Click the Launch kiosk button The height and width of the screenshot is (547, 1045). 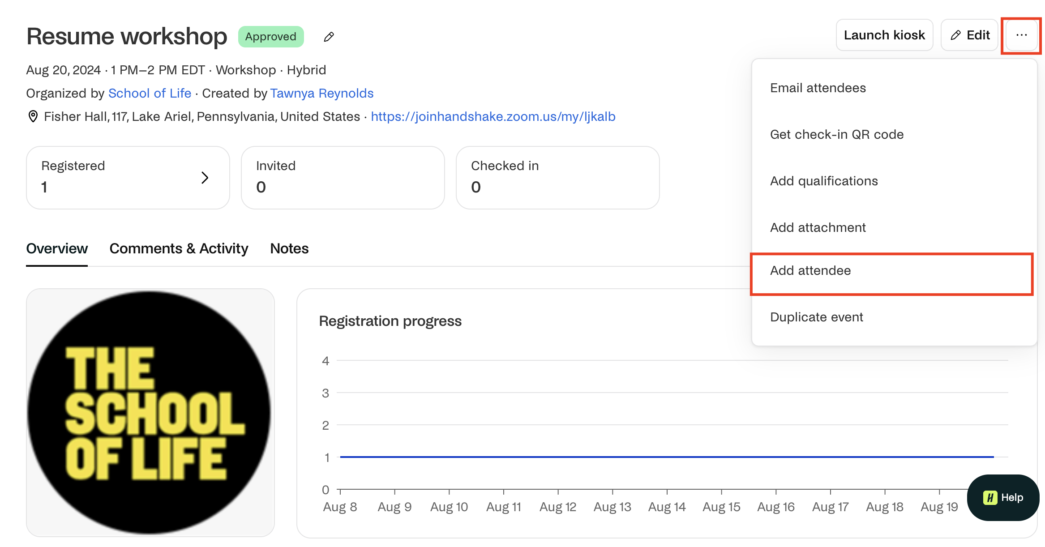click(884, 35)
